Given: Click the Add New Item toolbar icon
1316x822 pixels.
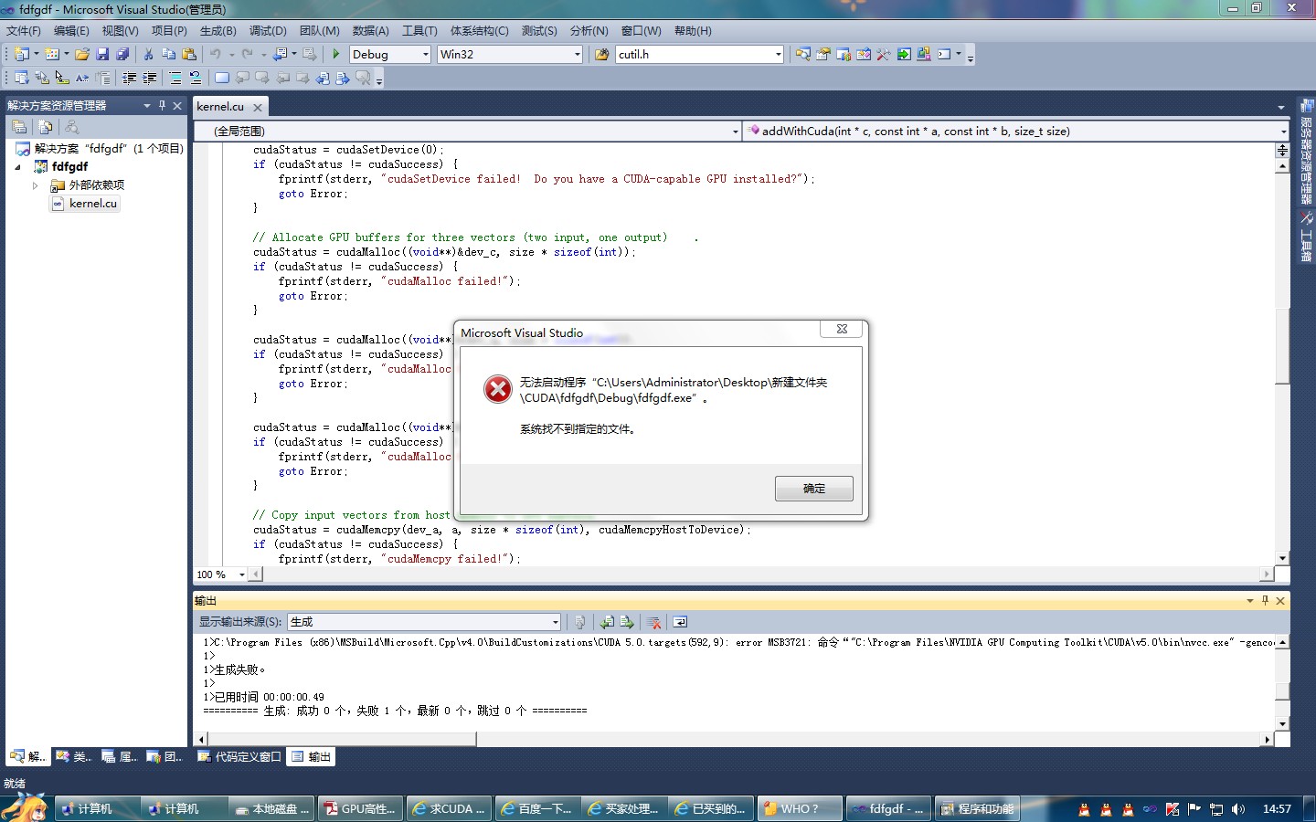Looking at the screenshot, I should [x=52, y=55].
